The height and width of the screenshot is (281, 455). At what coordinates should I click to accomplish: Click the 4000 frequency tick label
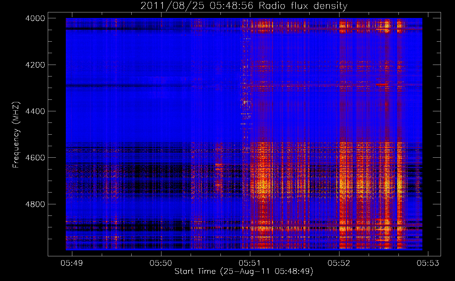coord(35,18)
